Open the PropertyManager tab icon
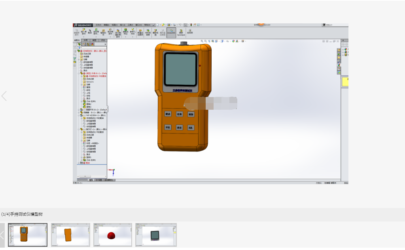Screen dimensions: 405x250 point(83,44)
